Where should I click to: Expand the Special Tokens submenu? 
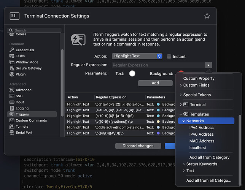point(197,95)
